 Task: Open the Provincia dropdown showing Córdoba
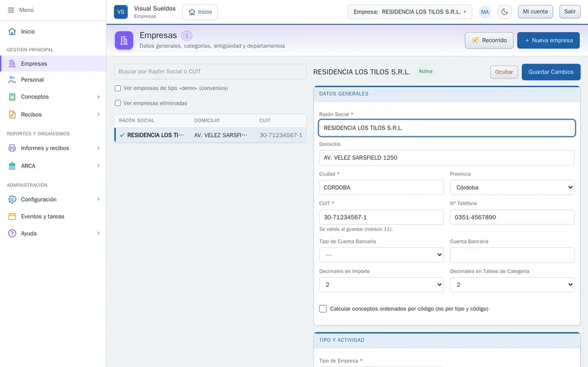tap(512, 187)
